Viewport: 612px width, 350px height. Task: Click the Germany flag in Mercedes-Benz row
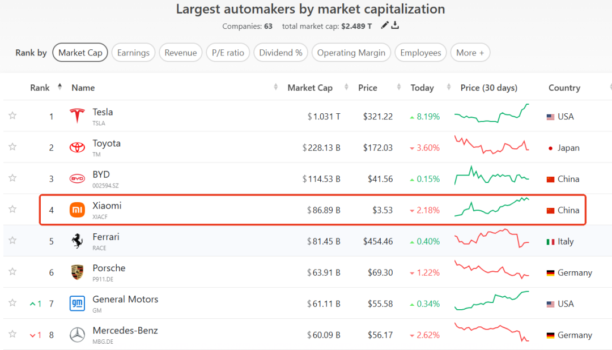tap(550, 335)
